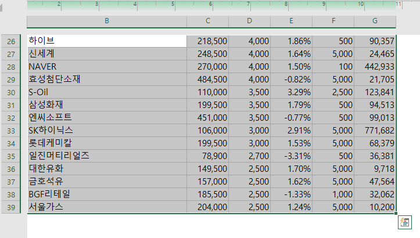Select column G header
420x238 pixels.
[x=375, y=21]
